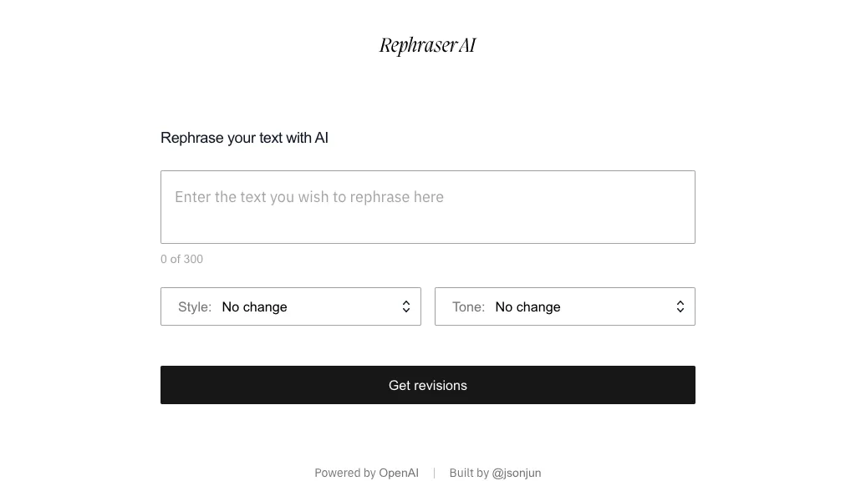
Task: Open the Style dropdown
Action: pos(291,306)
